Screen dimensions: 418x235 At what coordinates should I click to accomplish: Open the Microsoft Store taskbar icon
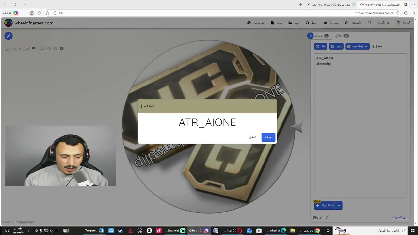(259, 231)
